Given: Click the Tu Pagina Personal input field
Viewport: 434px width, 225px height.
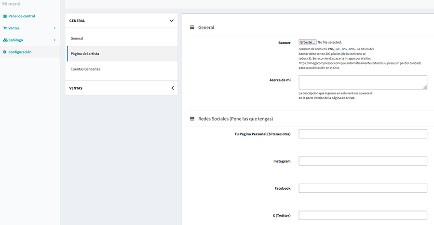Looking at the screenshot, I should [x=363, y=134].
